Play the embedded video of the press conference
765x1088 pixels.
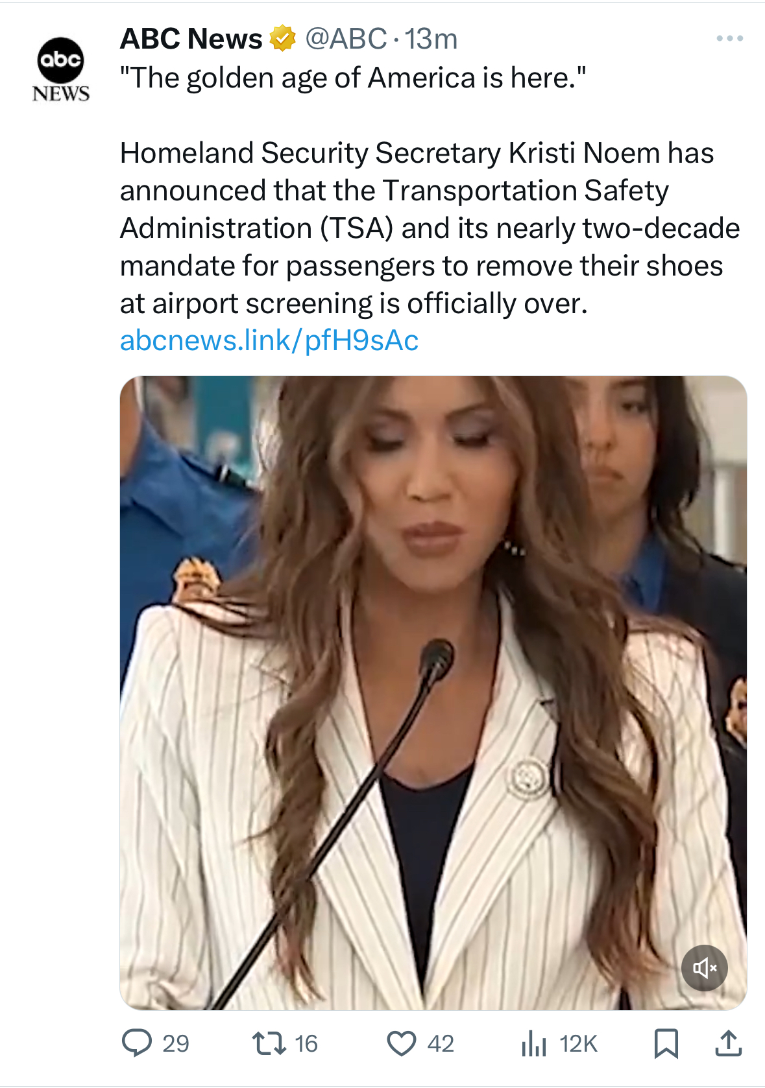click(x=433, y=692)
